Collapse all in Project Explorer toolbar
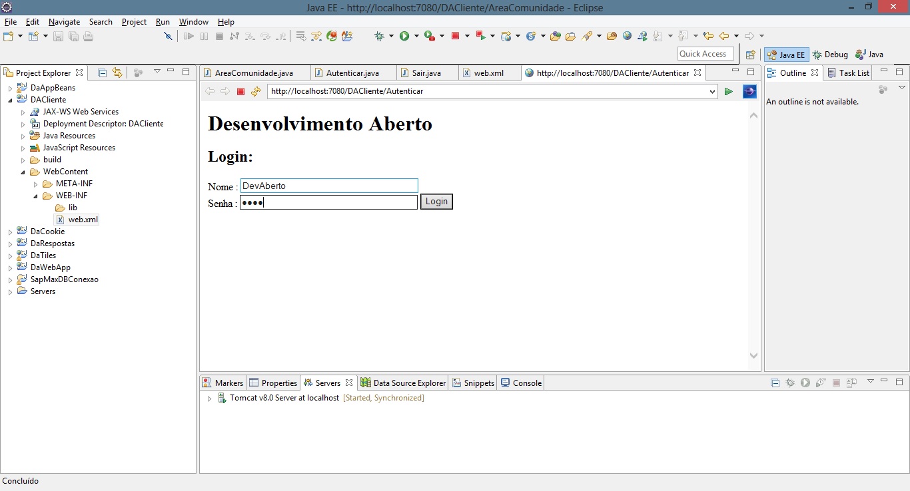This screenshot has width=910, height=491. [x=102, y=73]
